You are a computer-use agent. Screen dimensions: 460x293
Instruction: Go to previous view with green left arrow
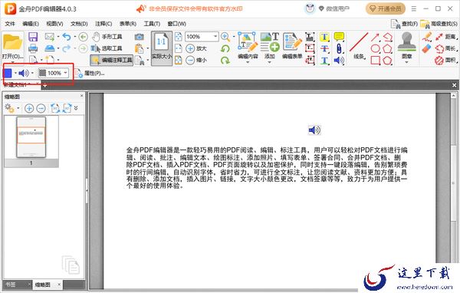pyautogui.click(x=84, y=37)
